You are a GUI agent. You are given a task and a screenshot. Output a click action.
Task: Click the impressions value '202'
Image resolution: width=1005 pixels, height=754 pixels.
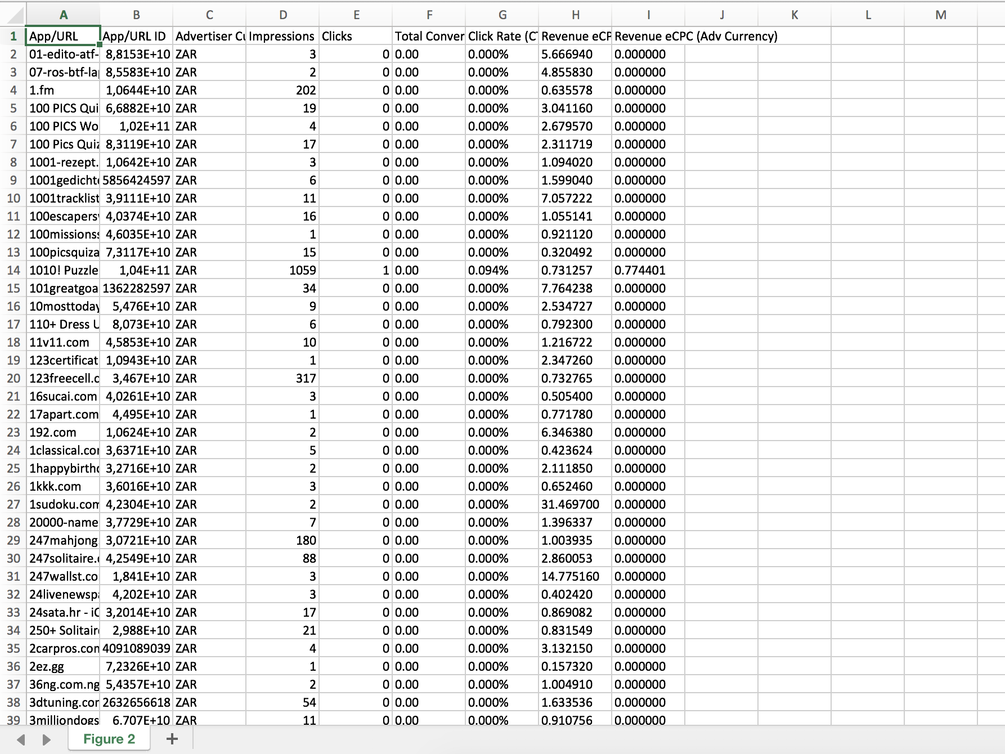(283, 90)
